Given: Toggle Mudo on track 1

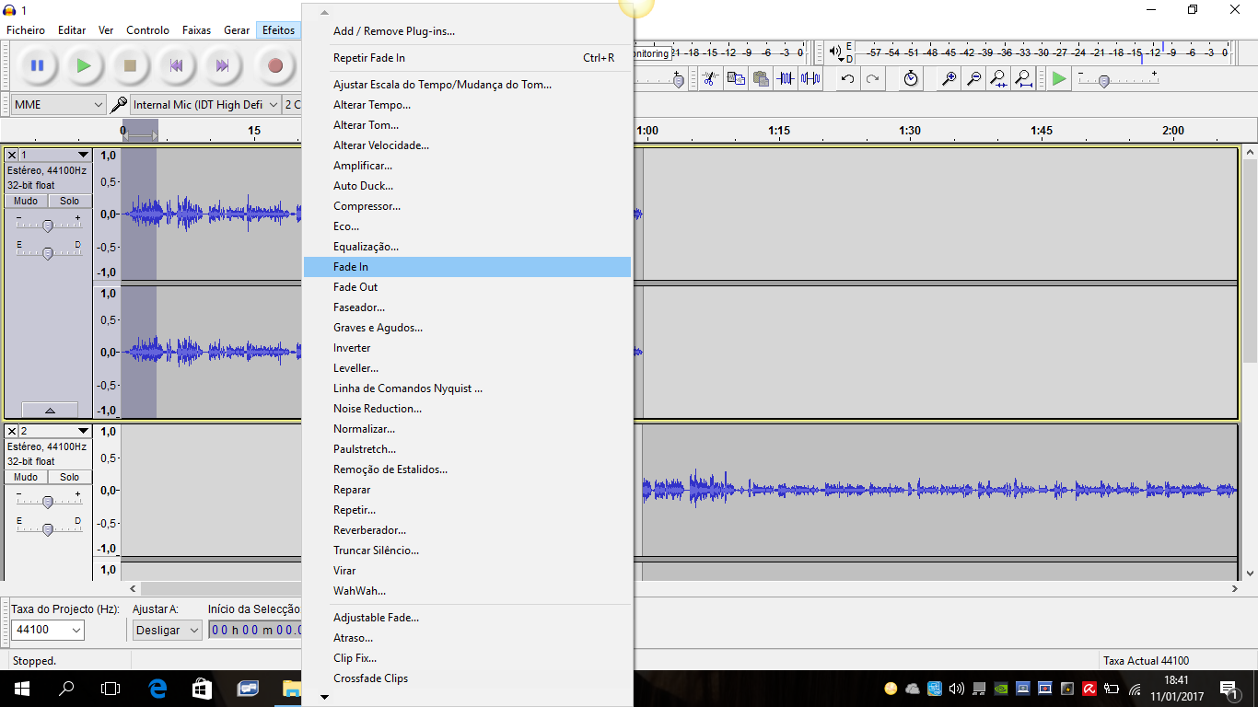Looking at the screenshot, I should click(x=26, y=201).
